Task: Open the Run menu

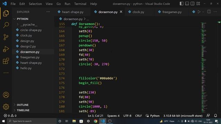Action: (67, 4)
